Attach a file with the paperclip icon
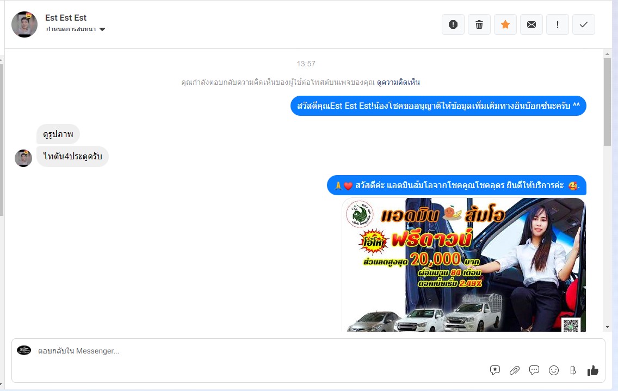Viewport: 618px width, 391px height. click(514, 370)
